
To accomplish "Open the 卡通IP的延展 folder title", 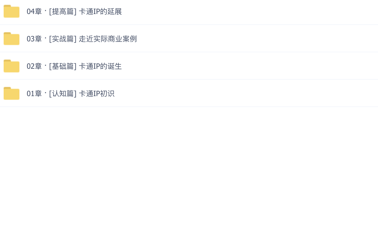I will pyautogui.click(x=100, y=12).
